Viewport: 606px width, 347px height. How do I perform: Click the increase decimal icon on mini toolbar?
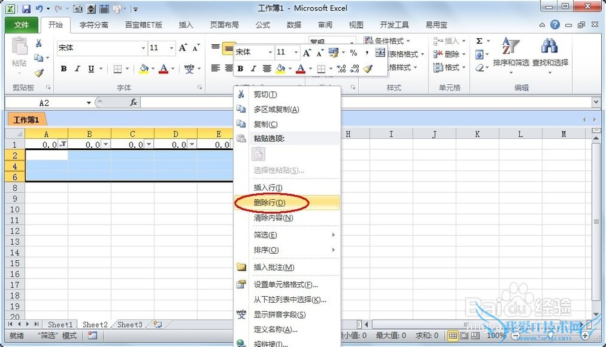pos(341,69)
